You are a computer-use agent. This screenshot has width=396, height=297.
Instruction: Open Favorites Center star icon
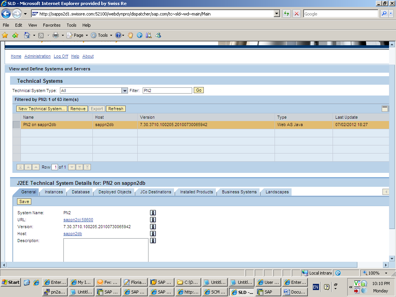(x=5, y=35)
